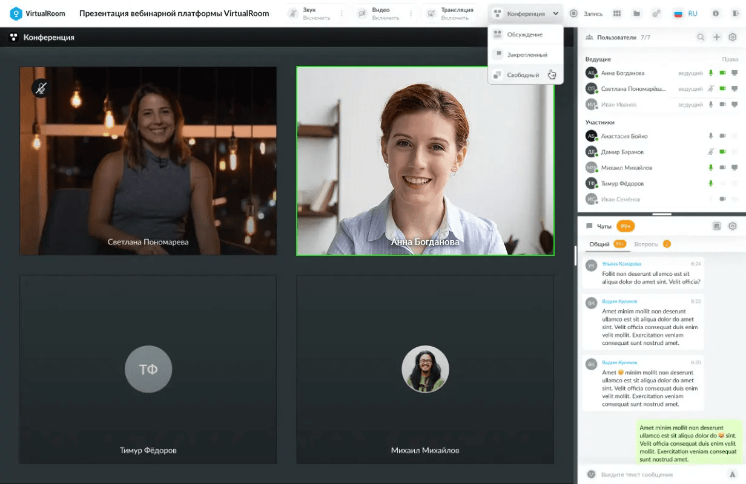Toggle Svetlana Ponomareva's camera in user list

[x=722, y=89]
